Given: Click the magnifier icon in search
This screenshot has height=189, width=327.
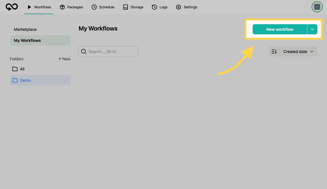Looking at the screenshot, I should (84, 51).
